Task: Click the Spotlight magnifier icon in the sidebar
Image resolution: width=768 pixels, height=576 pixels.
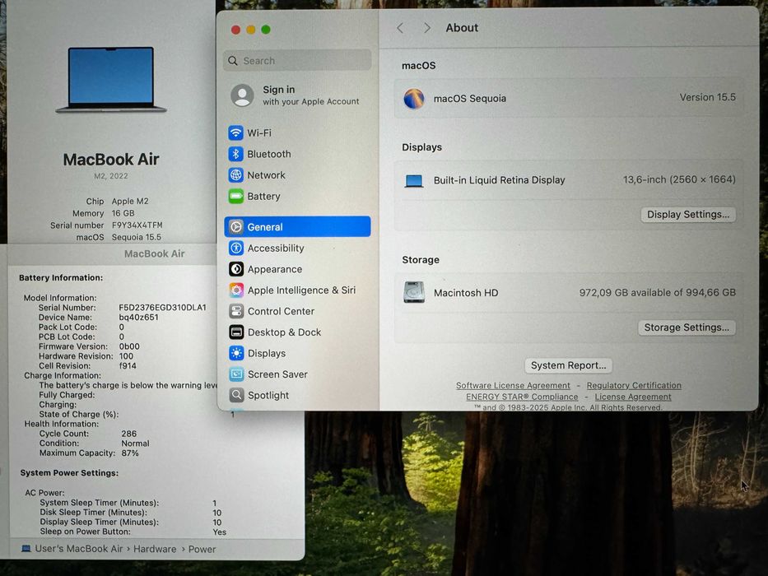Action: pos(236,395)
